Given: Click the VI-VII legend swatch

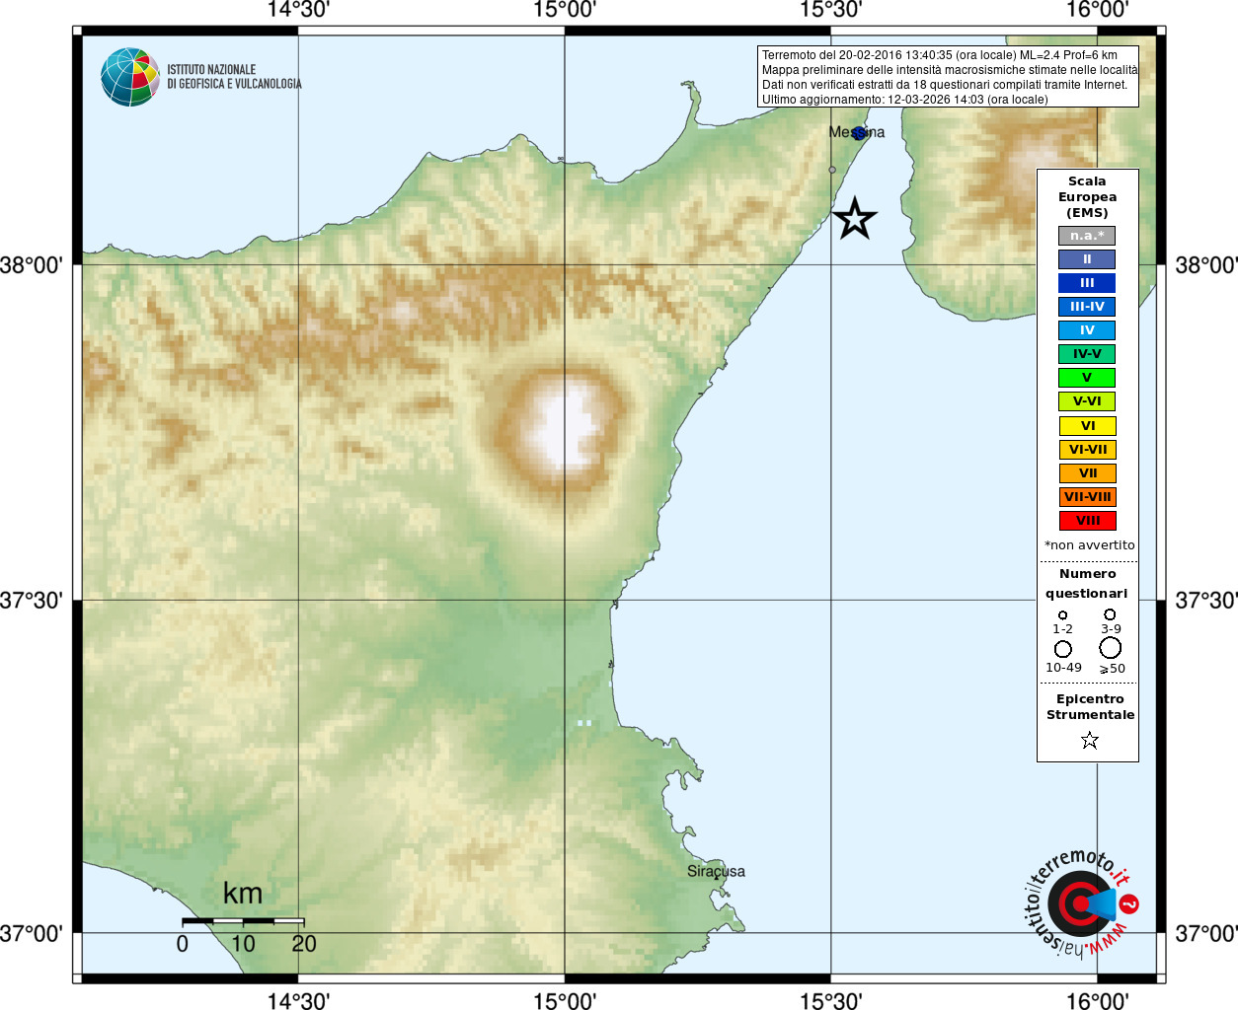Looking at the screenshot, I should (1087, 450).
